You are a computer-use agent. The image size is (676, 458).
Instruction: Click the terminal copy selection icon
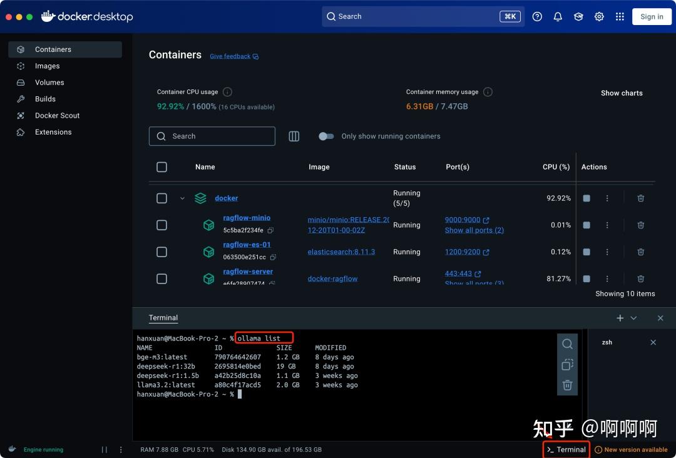point(567,365)
